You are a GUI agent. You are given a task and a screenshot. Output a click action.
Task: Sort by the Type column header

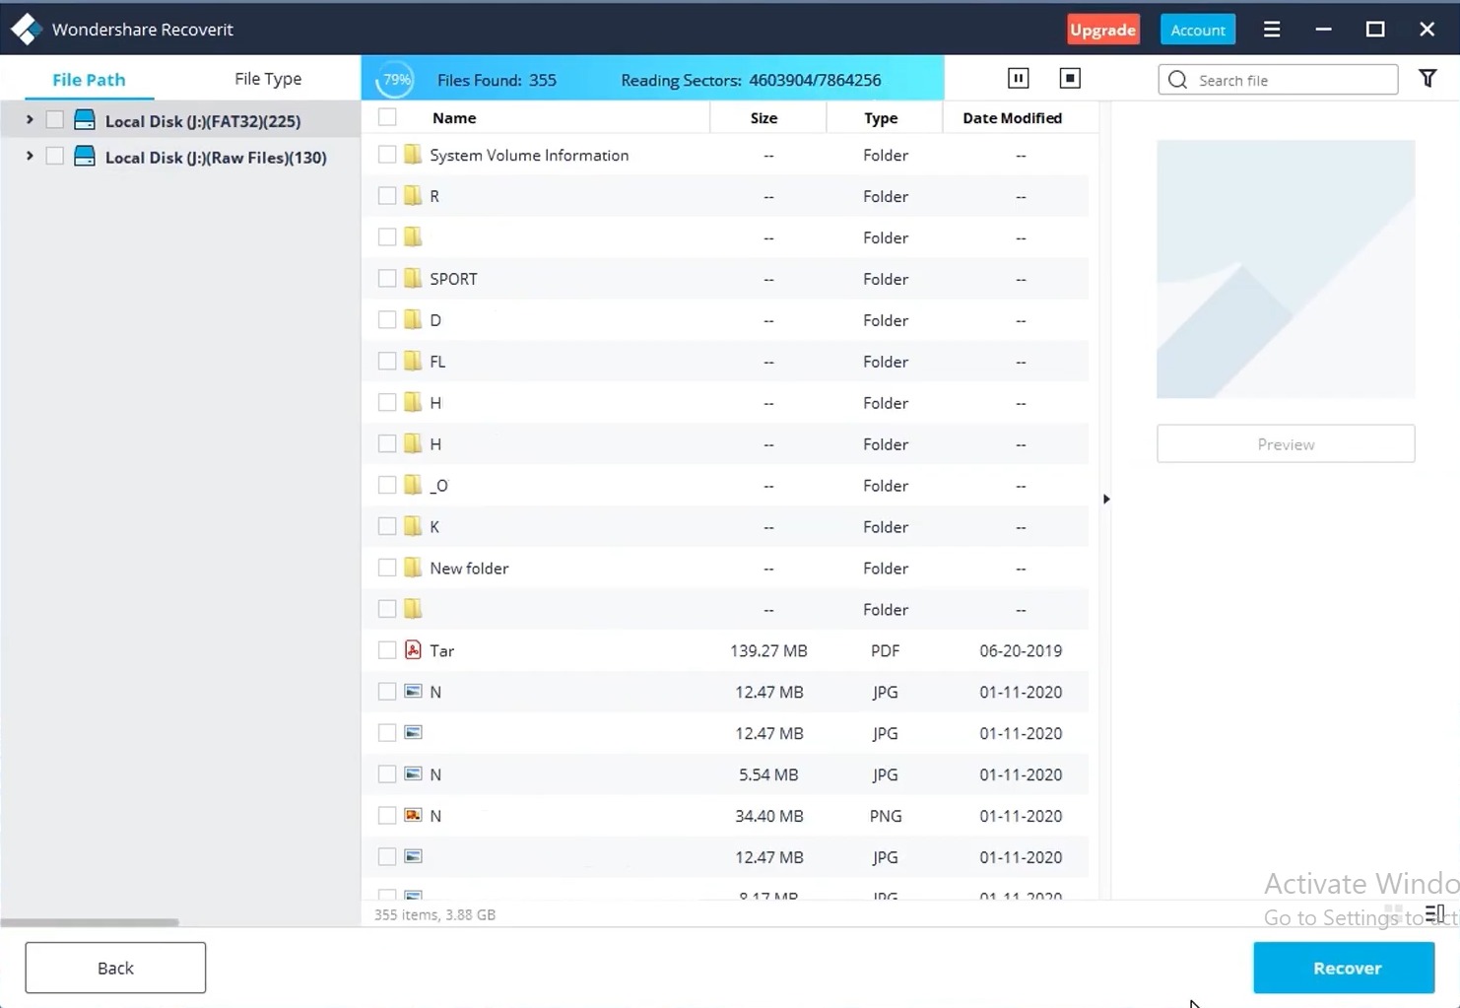[x=881, y=117]
